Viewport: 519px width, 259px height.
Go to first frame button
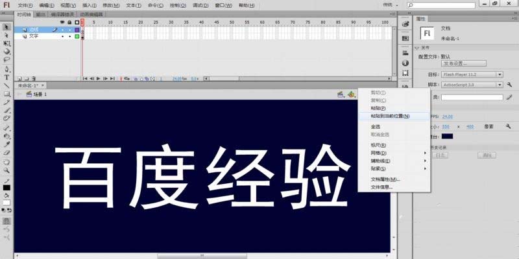pyautogui.click(x=85, y=78)
